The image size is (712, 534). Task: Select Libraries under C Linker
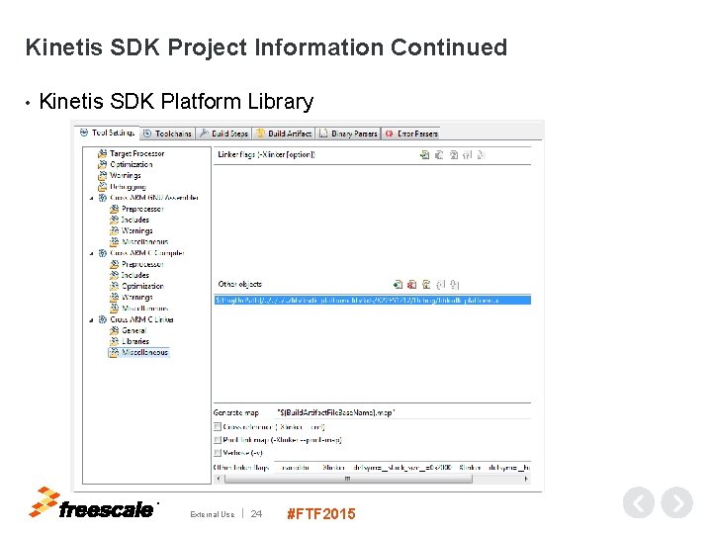(x=135, y=341)
